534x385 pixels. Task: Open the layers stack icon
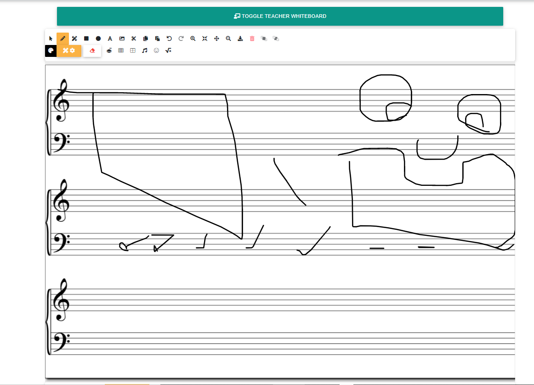point(109,50)
